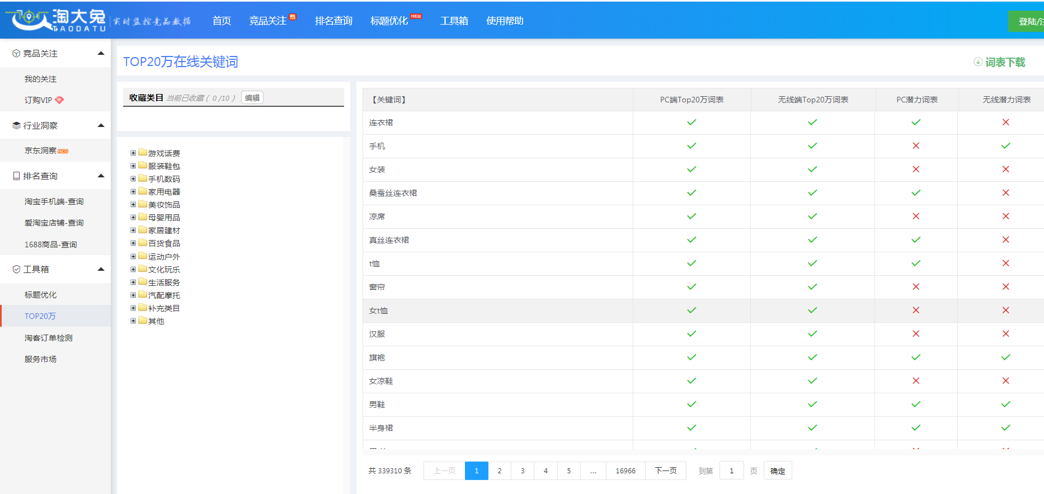Click the hot badge on 竞品关注 nav

[293, 17]
